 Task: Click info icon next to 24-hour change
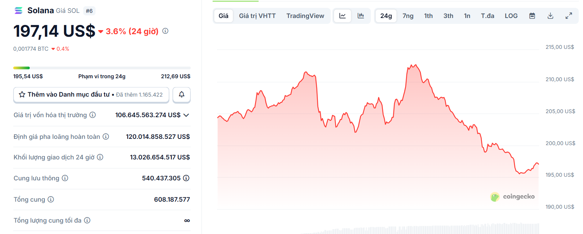pyautogui.click(x=166, y=31)
